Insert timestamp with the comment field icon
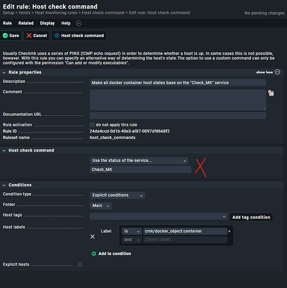The width and height of the screenshot is (287, 288). click(271, 93)
